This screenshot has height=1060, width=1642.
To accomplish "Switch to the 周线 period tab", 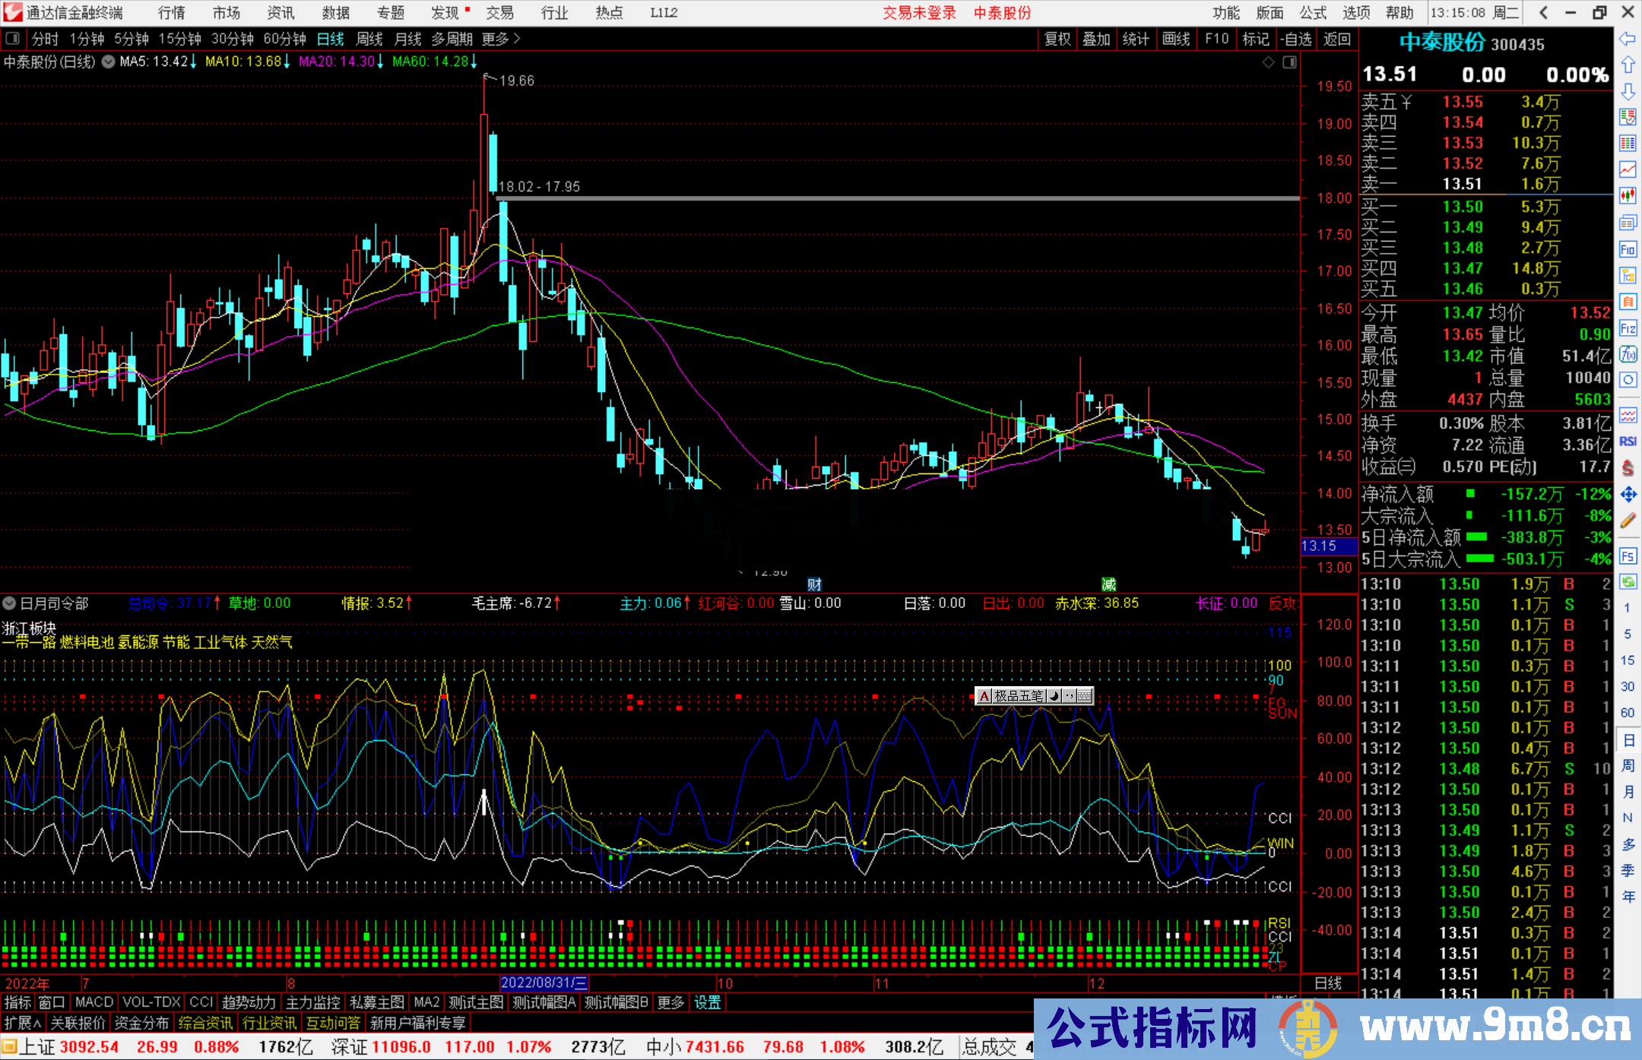I will (369, 39).
